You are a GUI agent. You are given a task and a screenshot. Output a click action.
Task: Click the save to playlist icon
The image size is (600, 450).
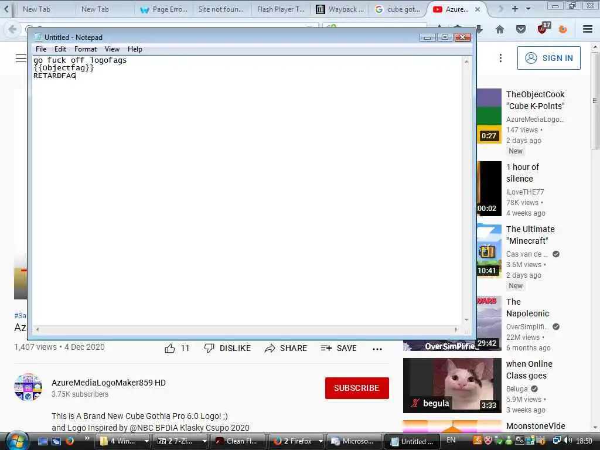(326, 348)
